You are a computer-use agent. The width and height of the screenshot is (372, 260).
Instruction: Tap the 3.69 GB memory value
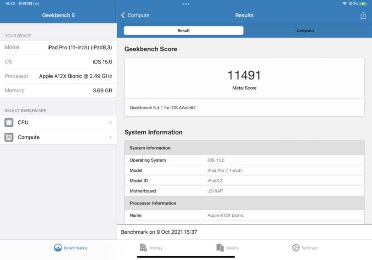coord(102,90)
